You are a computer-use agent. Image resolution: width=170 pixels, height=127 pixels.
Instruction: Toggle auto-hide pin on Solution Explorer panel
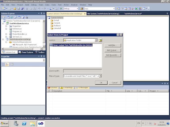pos(41,13)
